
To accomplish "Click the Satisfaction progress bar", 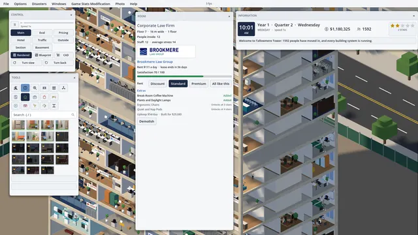I will click(184, 76).
